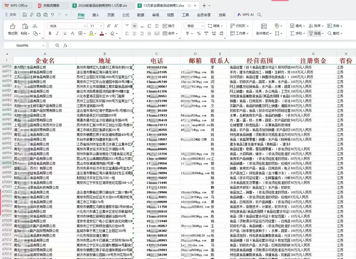The width and height of the screenshot is (356, 259).
Task: Select the Format Painter (格式刷) tool
Action: tap(12, 28)
